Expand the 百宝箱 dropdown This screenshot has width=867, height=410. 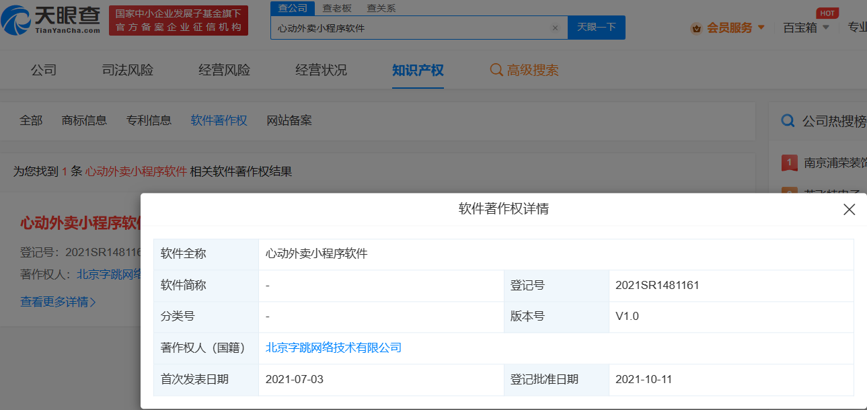coord(826,28)
